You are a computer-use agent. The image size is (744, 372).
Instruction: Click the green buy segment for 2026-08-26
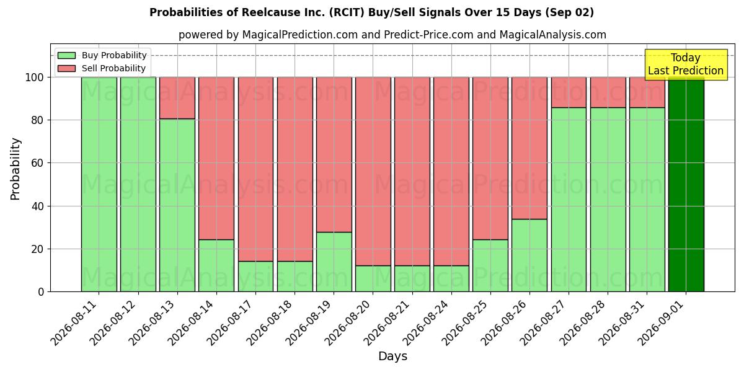[x=529, y=255]
